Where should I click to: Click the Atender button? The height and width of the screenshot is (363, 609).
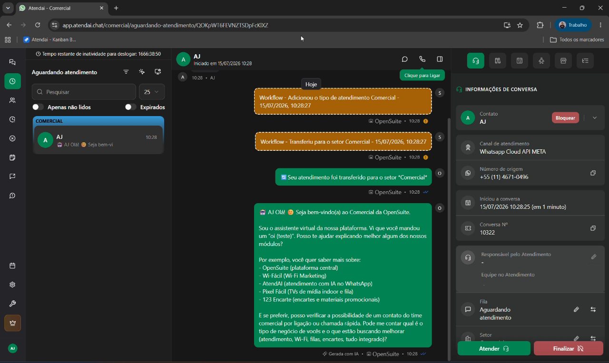tap(494, 348)
